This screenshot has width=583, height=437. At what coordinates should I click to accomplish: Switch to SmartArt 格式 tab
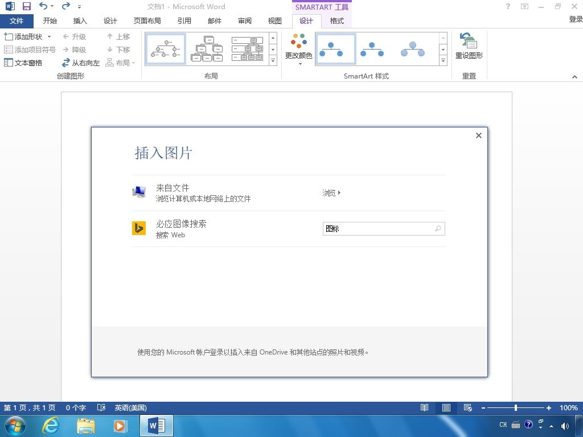[336, 21]
